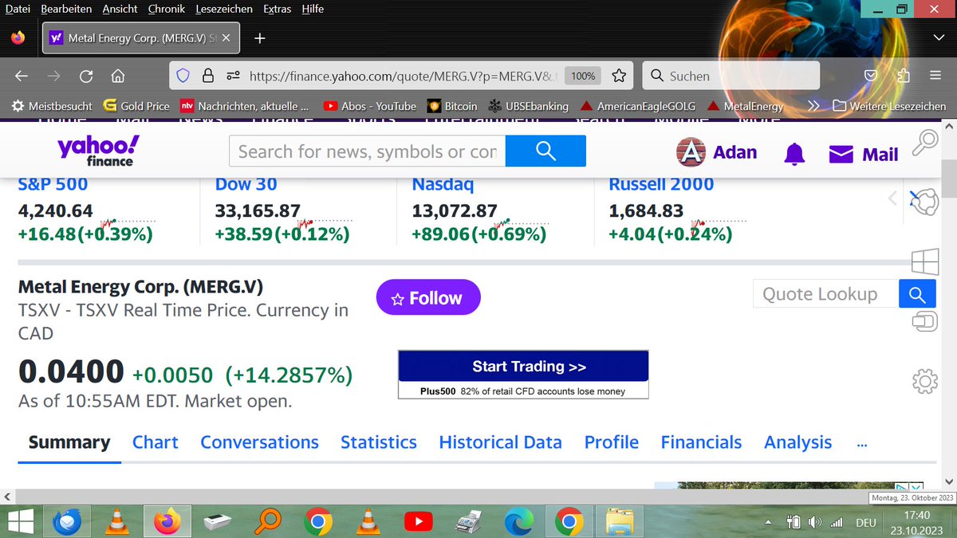The width and height of the screenshot is (957, 538).
Task: Switch to the Profile tab
Action: (612, 442)
